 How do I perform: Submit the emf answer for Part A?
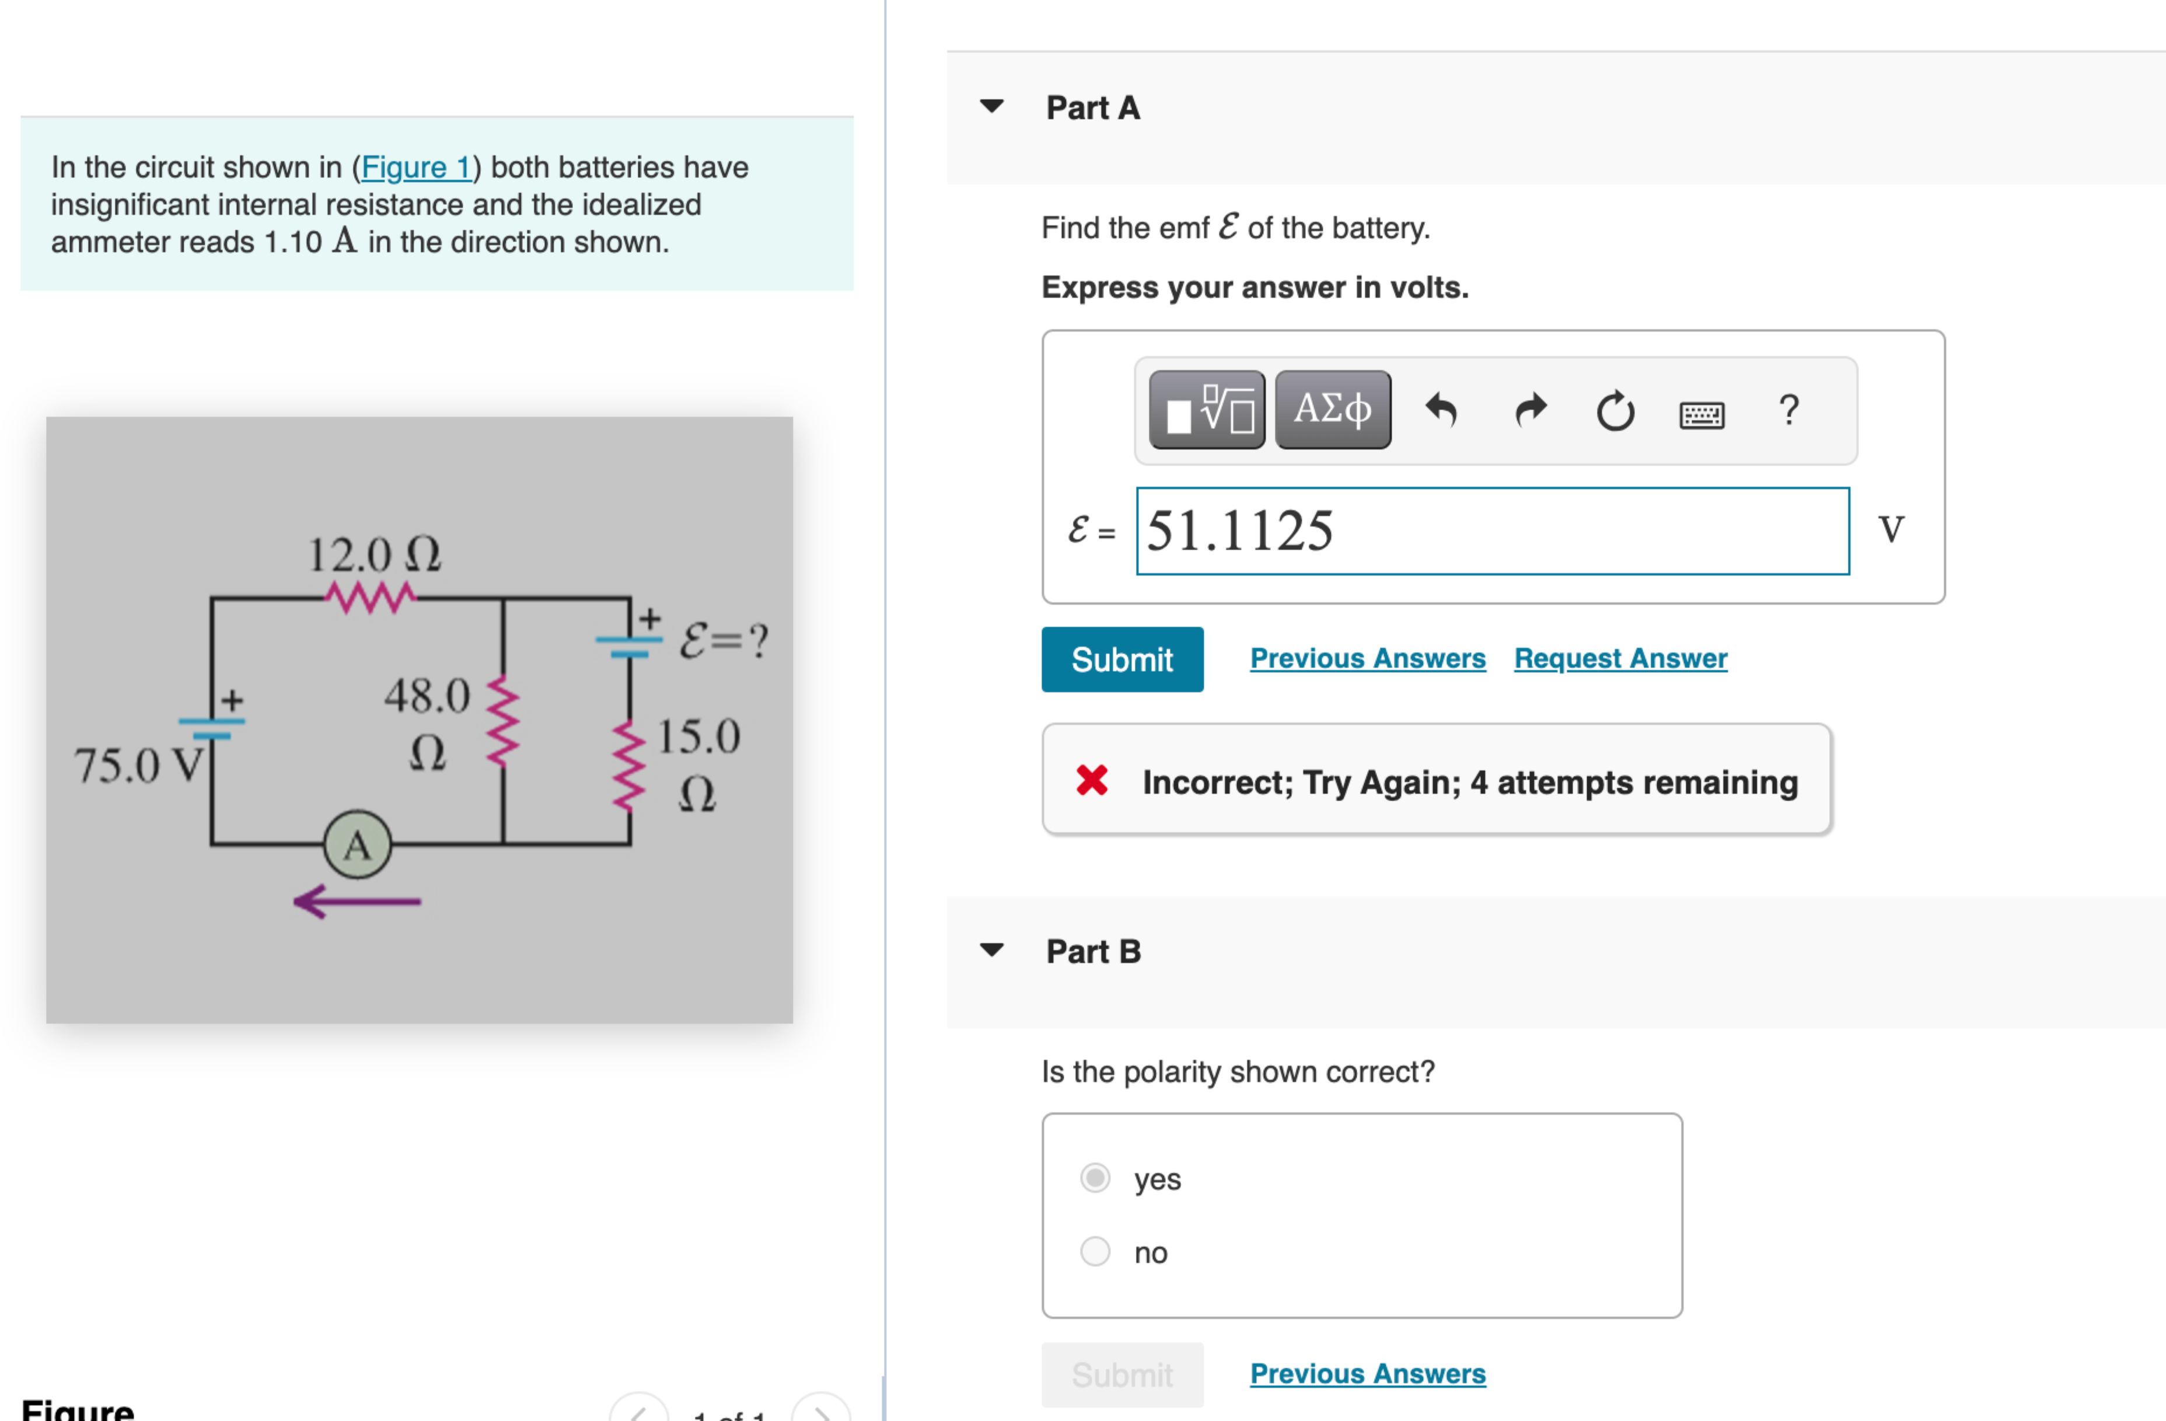[x=1122, y=658]
